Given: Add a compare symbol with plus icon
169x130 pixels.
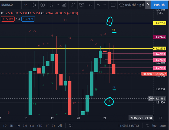Looking at the screenshot, I should click(x=42, y=5).
